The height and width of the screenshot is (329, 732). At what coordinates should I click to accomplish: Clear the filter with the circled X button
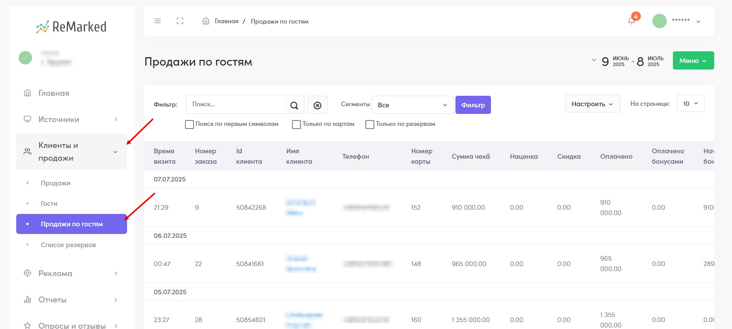318,105
